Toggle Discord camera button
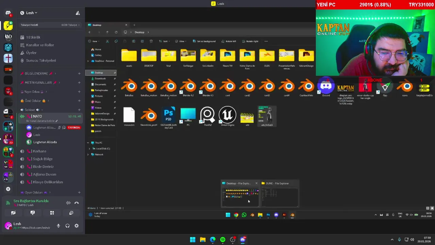Viewport: 435px width, 245px height. coord(13,213)
